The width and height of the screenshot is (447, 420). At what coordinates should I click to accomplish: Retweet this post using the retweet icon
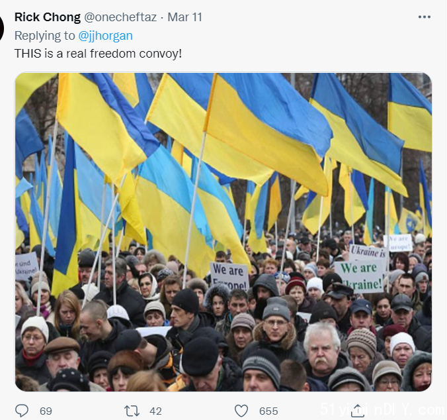pos(132,411)
